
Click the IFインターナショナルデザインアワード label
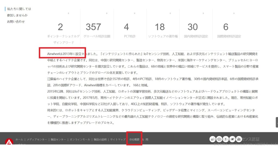point(64,39)
